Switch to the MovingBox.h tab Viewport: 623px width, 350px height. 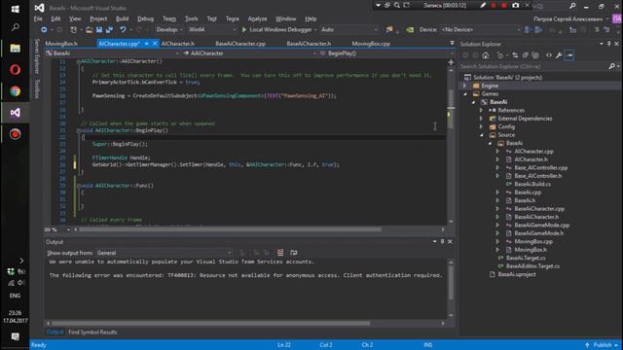click(x=61, y=44)
